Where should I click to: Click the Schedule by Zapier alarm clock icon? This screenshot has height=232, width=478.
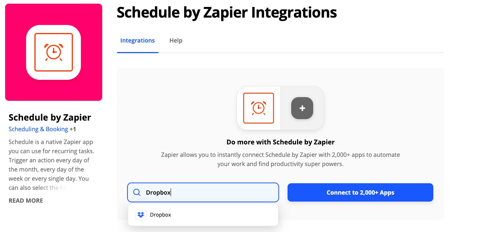(x=53, y=52)
